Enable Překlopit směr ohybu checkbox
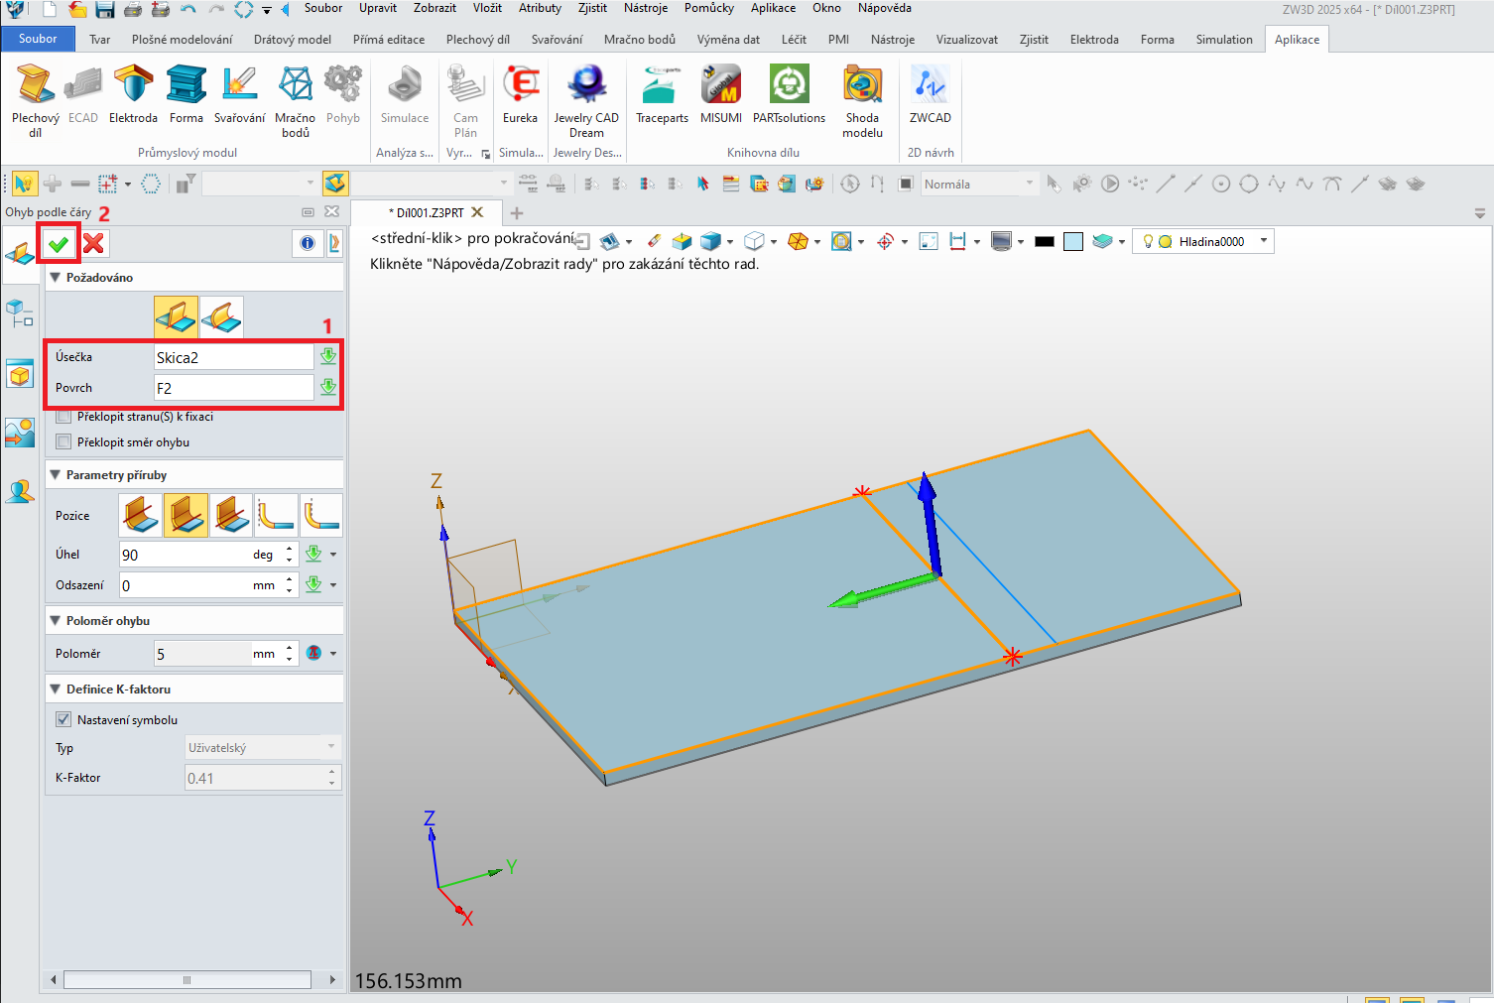The width and height of the screenshot is (1494, 1003). [x=64, y=442]
